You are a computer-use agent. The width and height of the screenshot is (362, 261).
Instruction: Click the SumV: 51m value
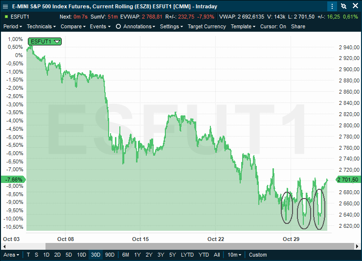(104, 17)
